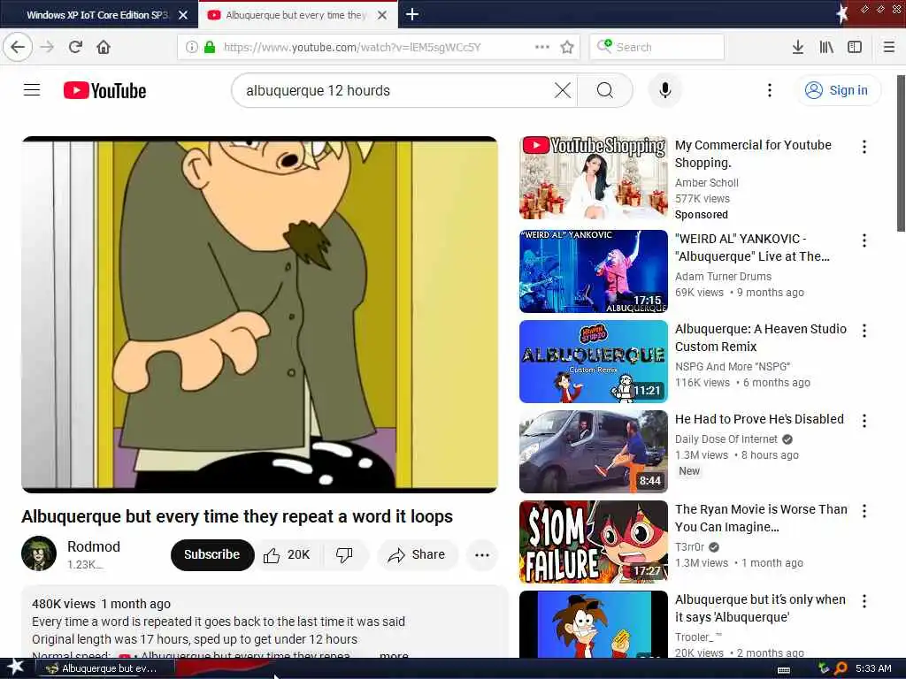Submit search with magnifying glass button
The height and width of the screenshot is (679, 906).
pyautogui.click(x=605, y=90)
